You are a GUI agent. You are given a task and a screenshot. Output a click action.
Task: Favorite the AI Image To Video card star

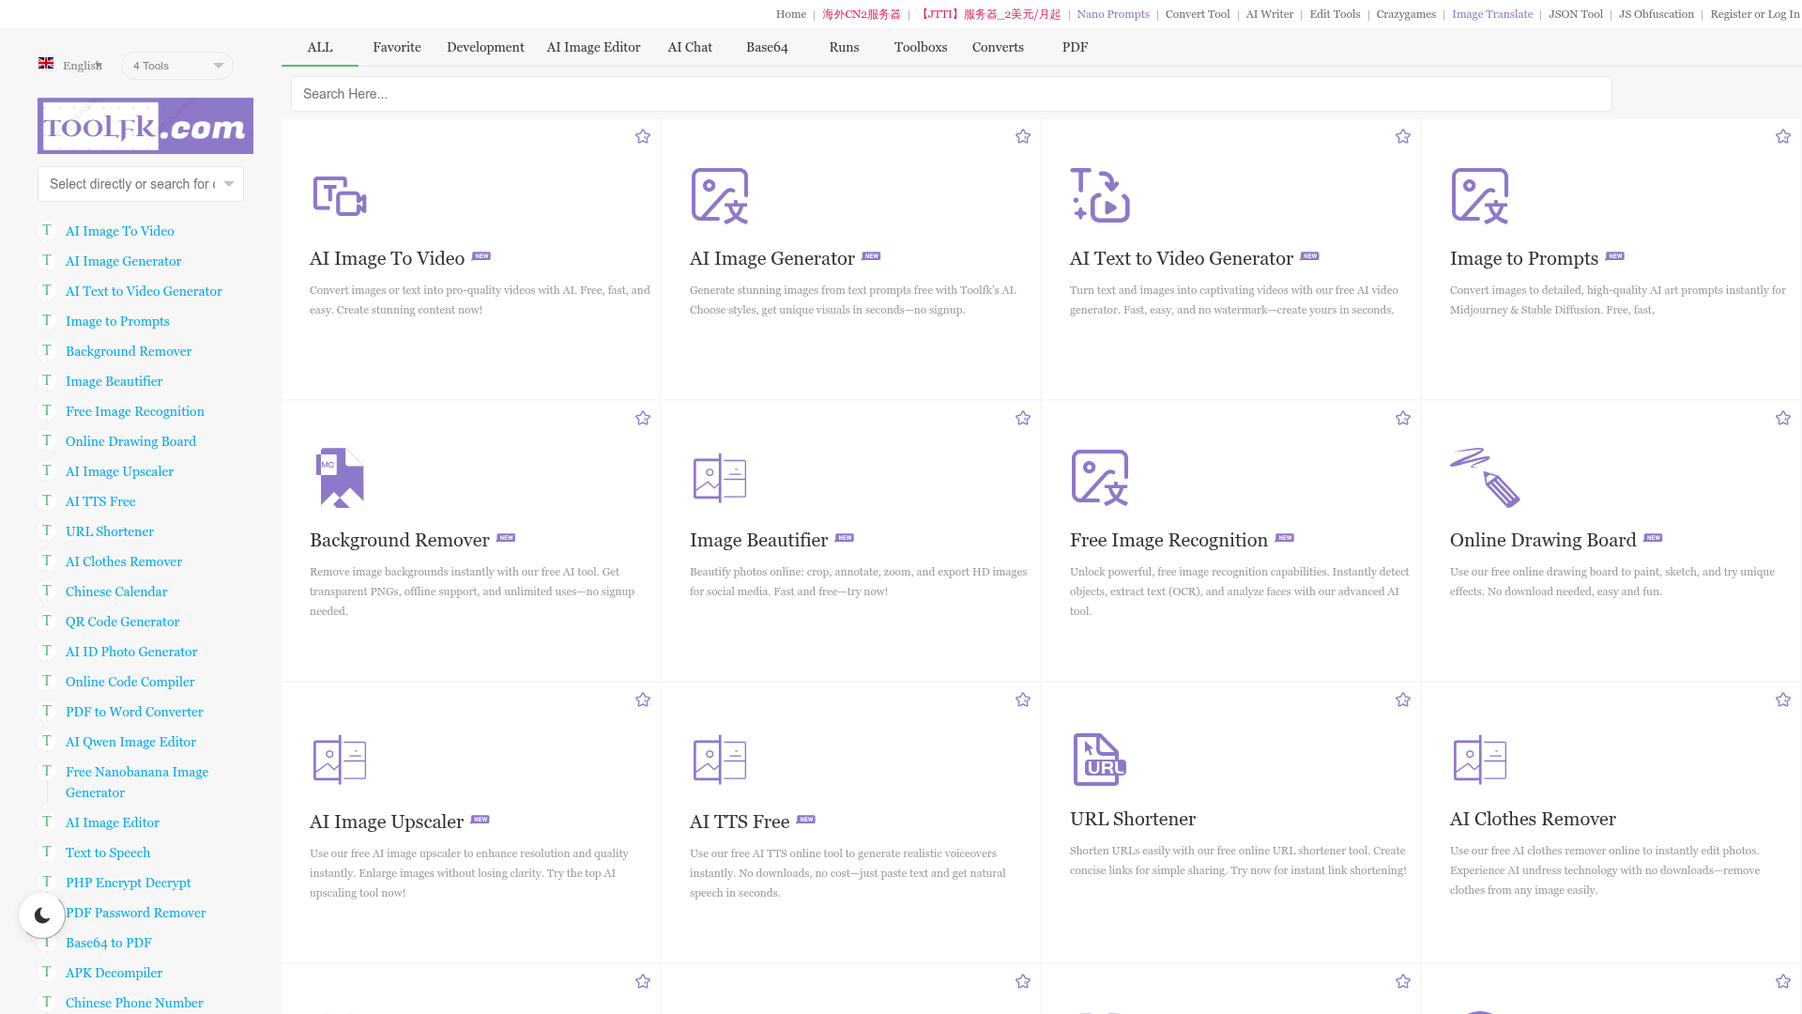tap(643, 137)
